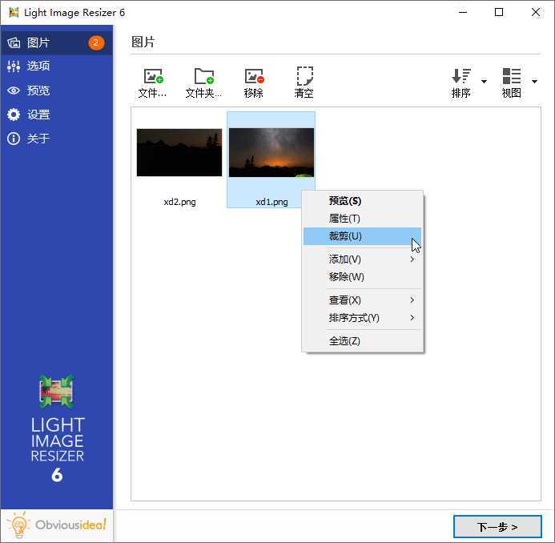Viewport: 555px width, 543px height.
Task: Expand the 排序 dropdown arrow
Action: pos(484,82)
